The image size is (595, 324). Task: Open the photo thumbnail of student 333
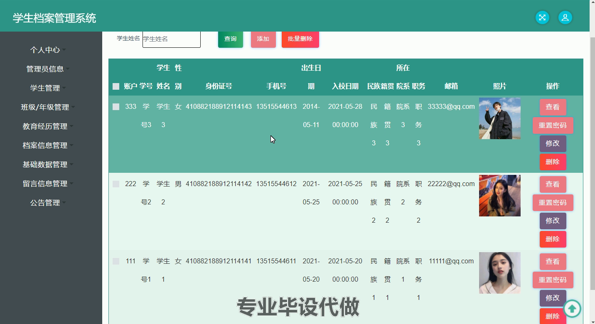500,118
